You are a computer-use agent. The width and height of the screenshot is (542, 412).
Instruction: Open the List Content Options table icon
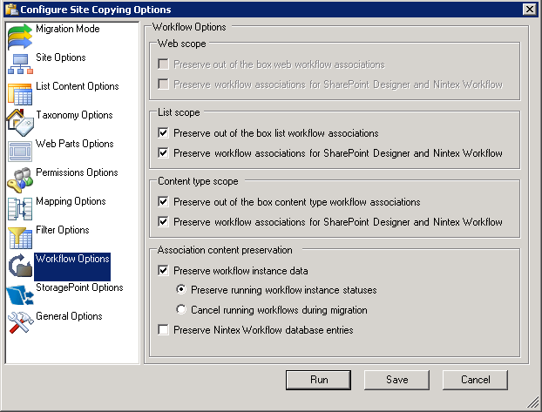[20, 94]
